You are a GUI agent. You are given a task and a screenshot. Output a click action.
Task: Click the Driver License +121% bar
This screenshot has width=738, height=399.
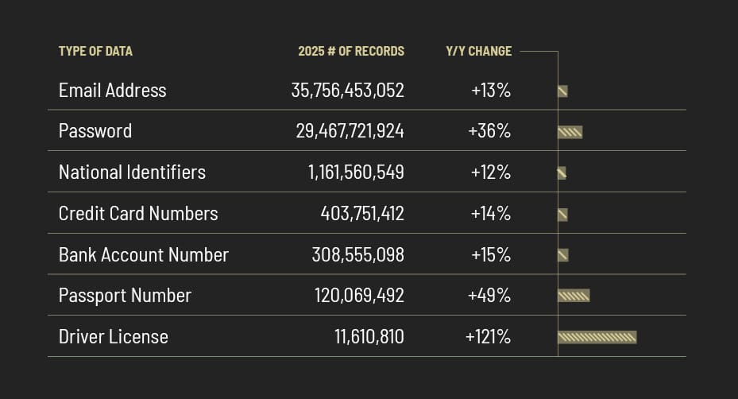(x=597, y=338)
